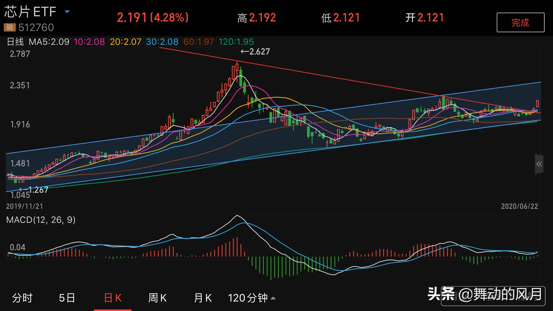Viewport: 553px width, 311px height.
Task: Tap the pink MA10:2.08 indicator label
Action: [89, 42]
